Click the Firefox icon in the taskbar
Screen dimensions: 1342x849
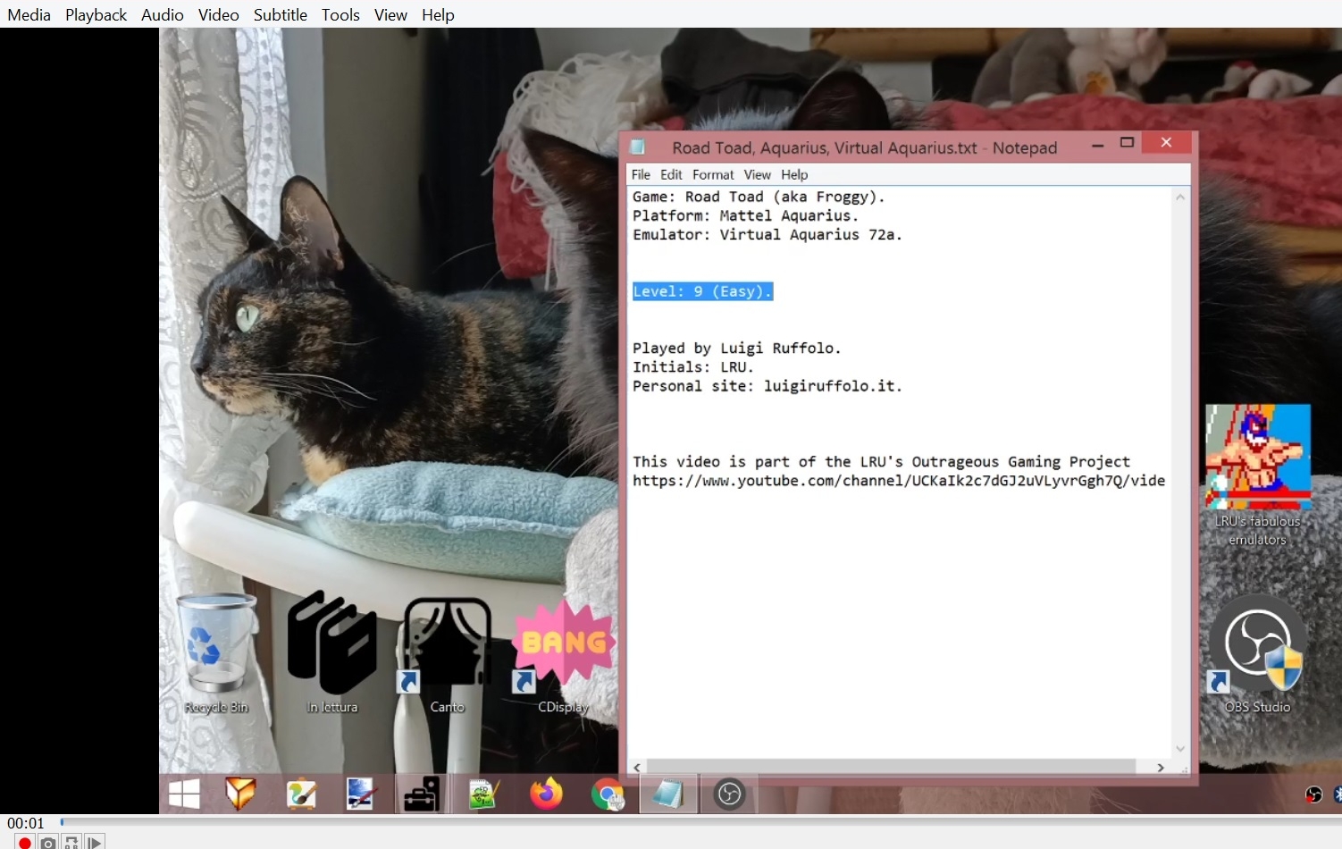[x=546, y=794]
